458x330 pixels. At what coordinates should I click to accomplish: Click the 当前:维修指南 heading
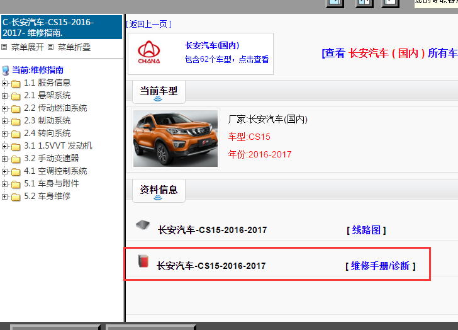point(38,70)
